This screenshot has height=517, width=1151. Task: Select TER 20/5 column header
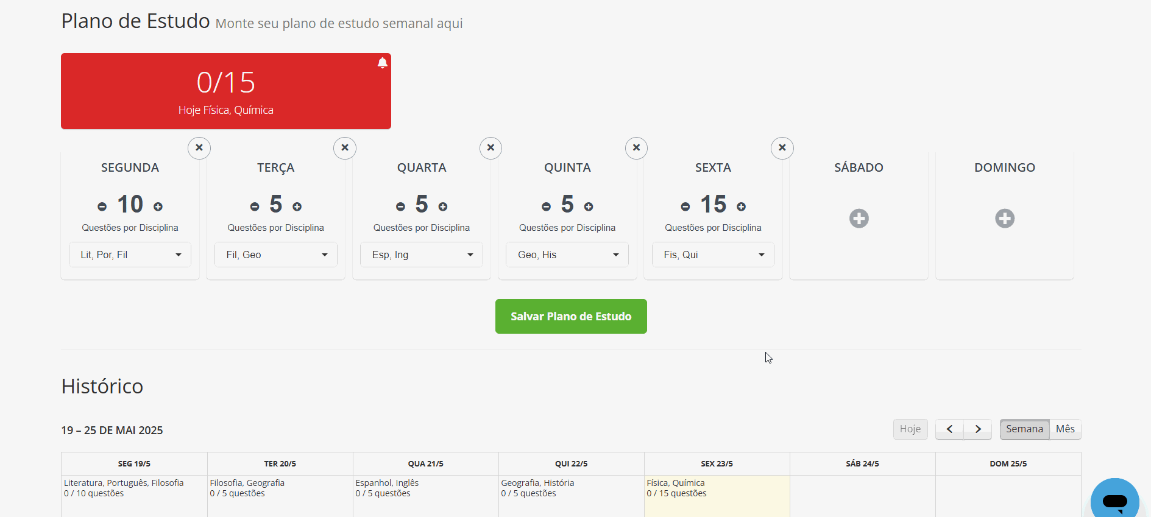280,463
